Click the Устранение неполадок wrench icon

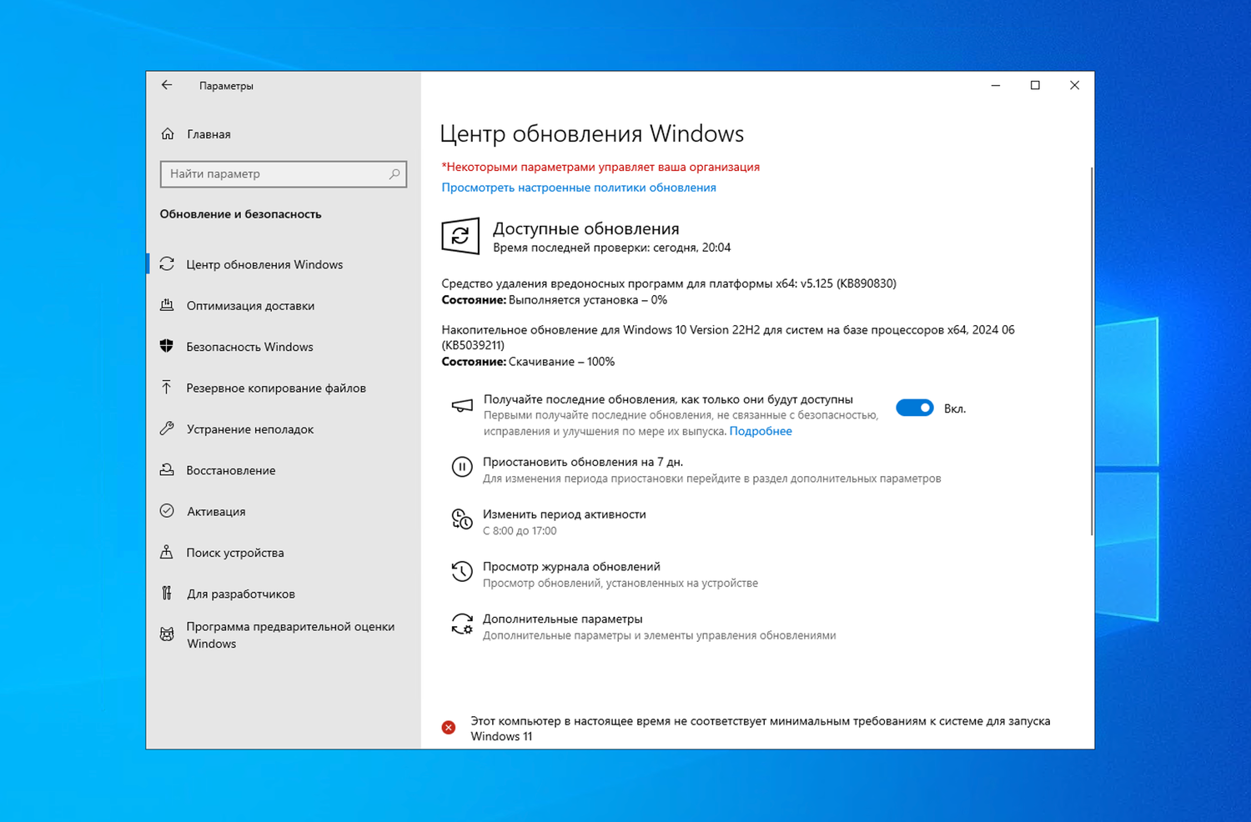(x=167, y=429)
